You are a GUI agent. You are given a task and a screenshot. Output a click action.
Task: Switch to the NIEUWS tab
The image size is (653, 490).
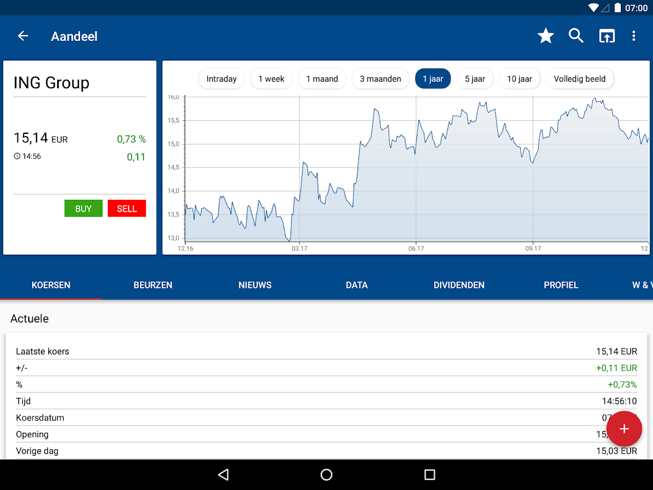click(x=255, y=285)
